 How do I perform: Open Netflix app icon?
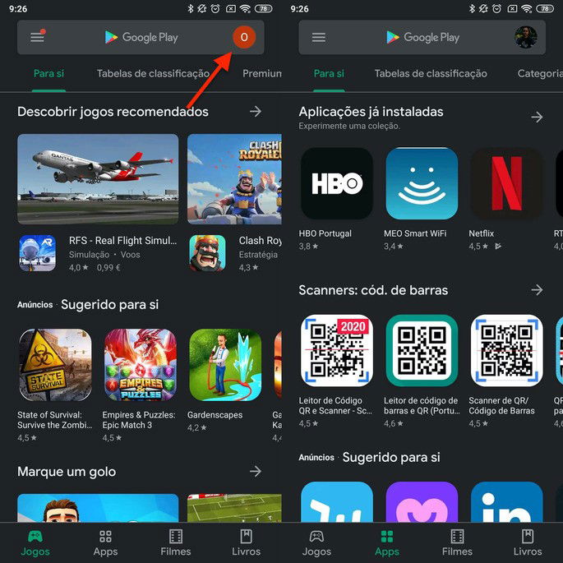pos(506,183)
